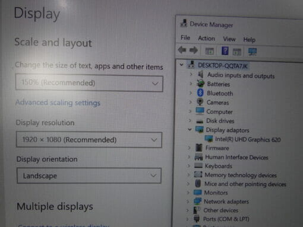
Task: Click the Memory technology devices icon
Action: pos(198,174)
